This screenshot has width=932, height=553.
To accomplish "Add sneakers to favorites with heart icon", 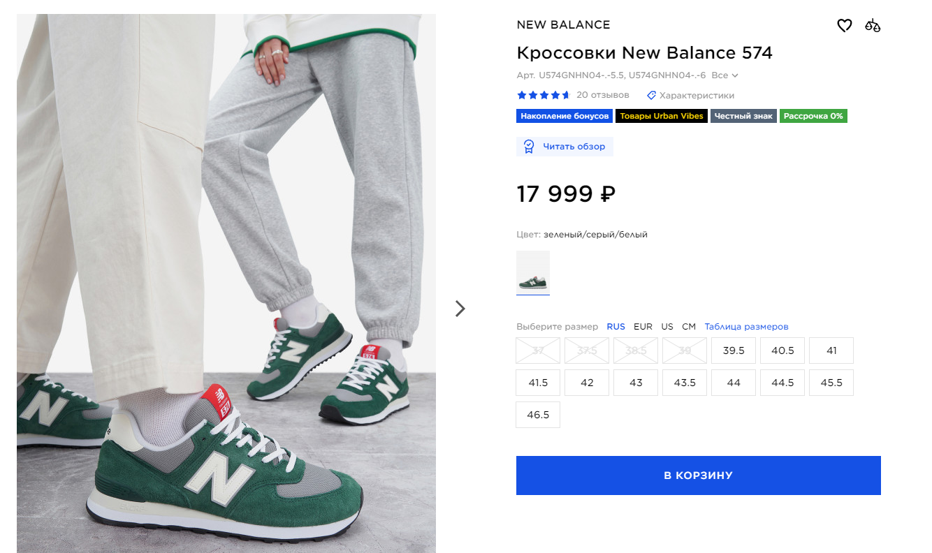I will point(845,26).
